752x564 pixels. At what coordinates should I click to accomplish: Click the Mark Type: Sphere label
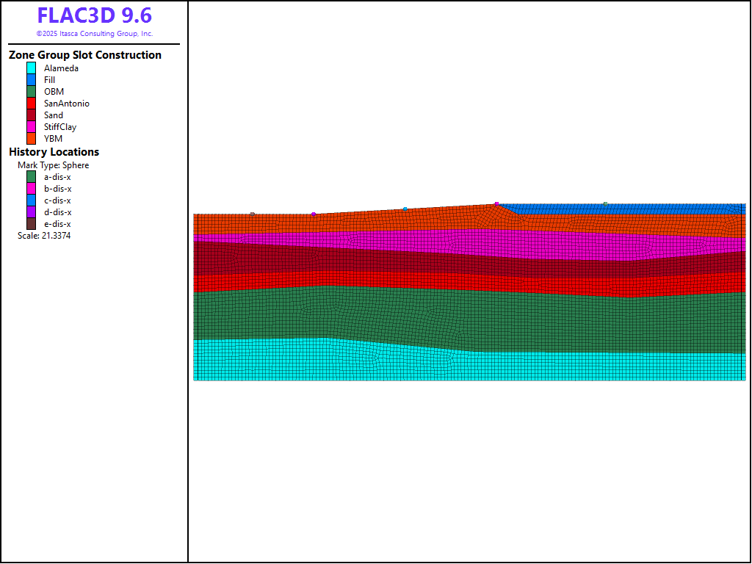(x=53, y=165)
